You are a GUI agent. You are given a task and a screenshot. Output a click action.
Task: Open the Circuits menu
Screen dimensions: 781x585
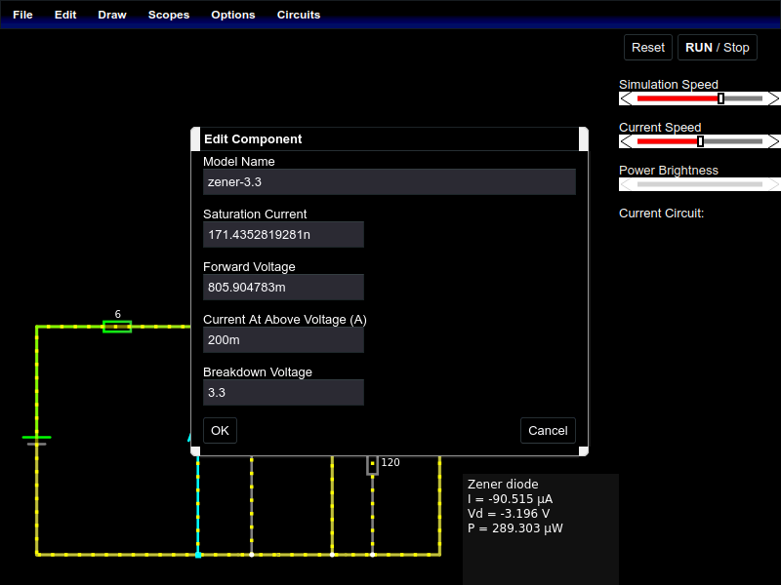(x=299, y=15)
